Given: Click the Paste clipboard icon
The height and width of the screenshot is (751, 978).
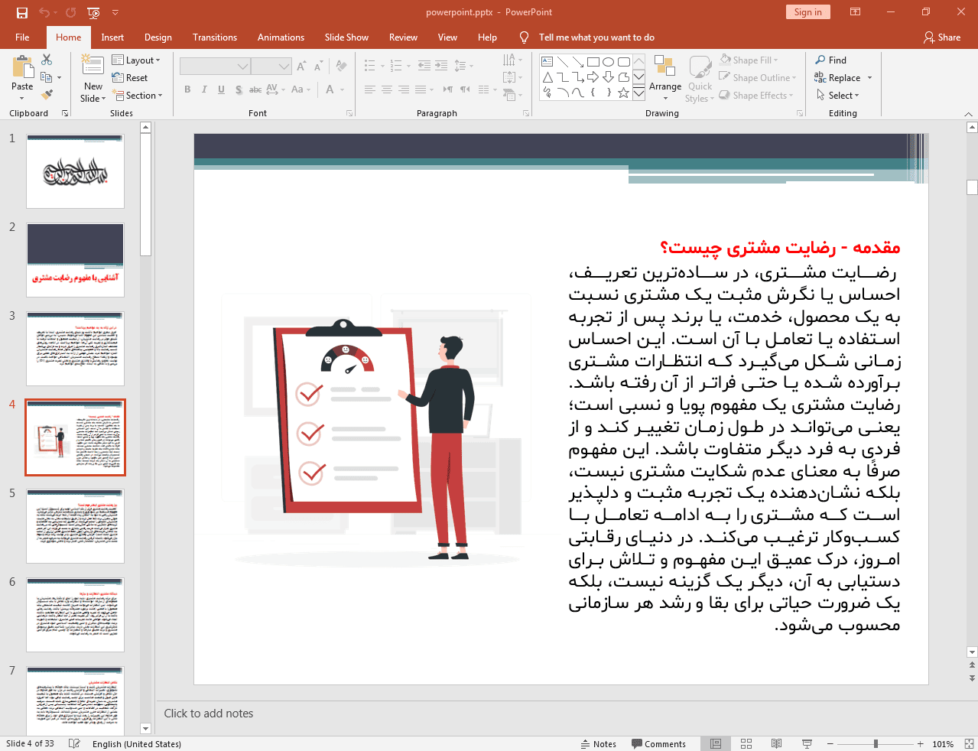Looking at the screenshot, I should click(22, 70).
